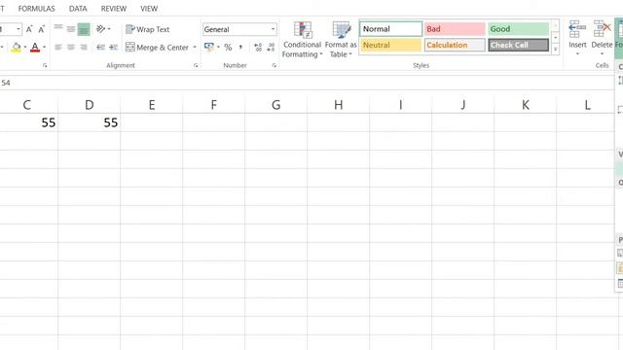This screenshot has height=350, width=623.
Task: Open Format as Table
Action: pyautogui.click(x=341, y=39)
